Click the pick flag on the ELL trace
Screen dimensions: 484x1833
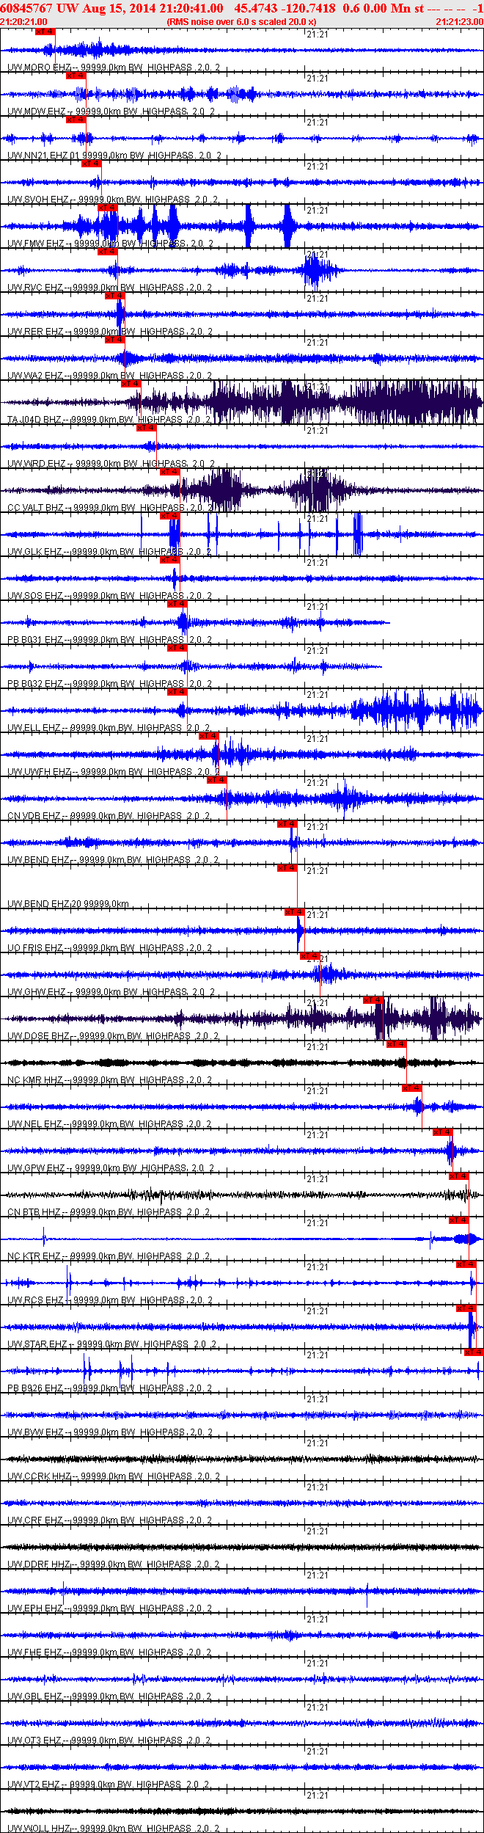pyautogui.click(x=177, y=692)
